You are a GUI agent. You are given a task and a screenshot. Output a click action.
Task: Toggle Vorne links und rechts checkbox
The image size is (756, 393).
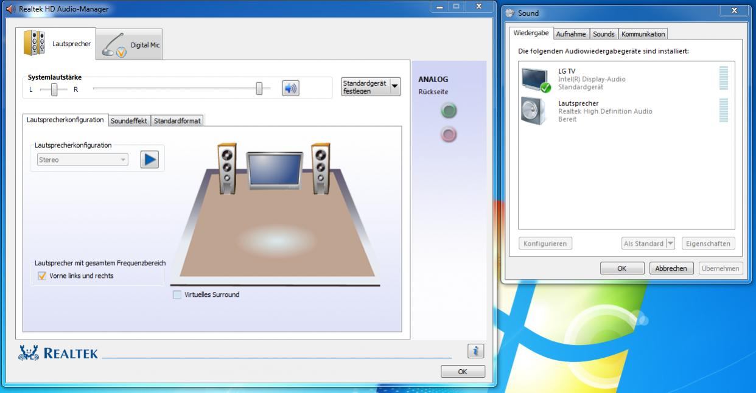point(42,276)
